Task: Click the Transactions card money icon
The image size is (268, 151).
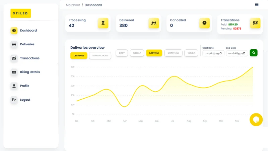Action: click(255, 23)
